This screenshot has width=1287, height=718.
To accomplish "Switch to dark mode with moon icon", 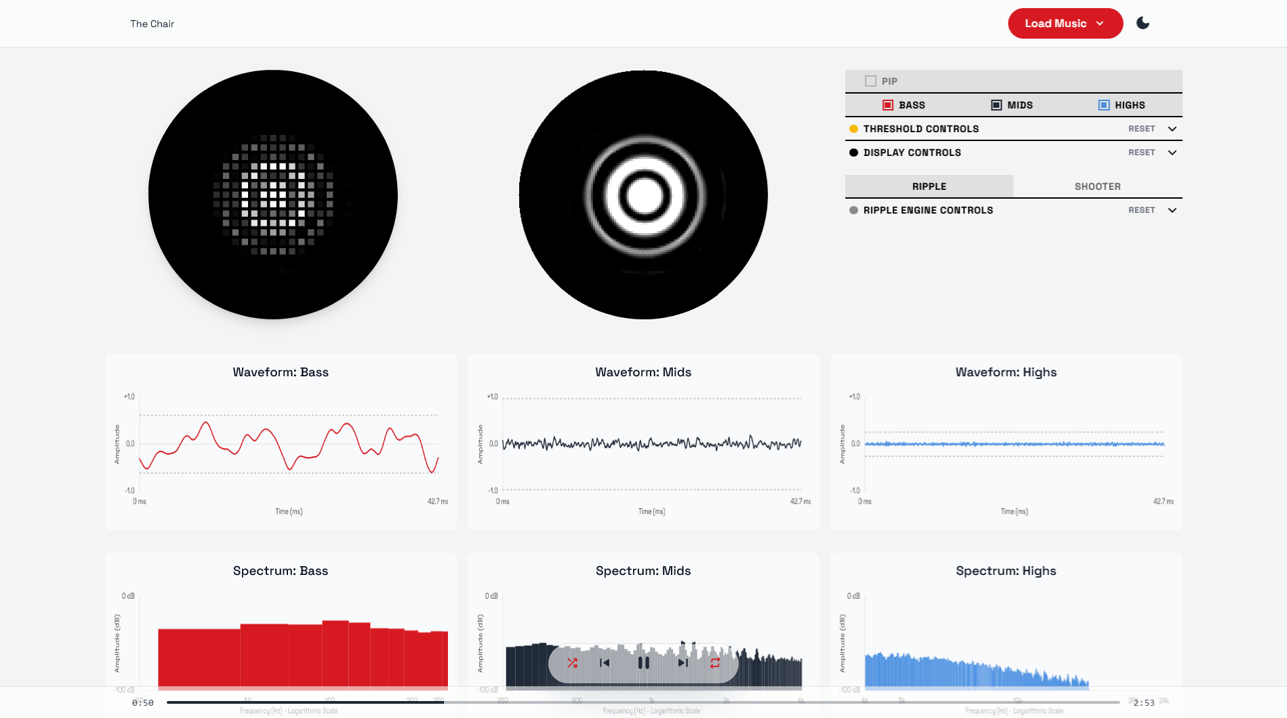I will click(1143, 23).
